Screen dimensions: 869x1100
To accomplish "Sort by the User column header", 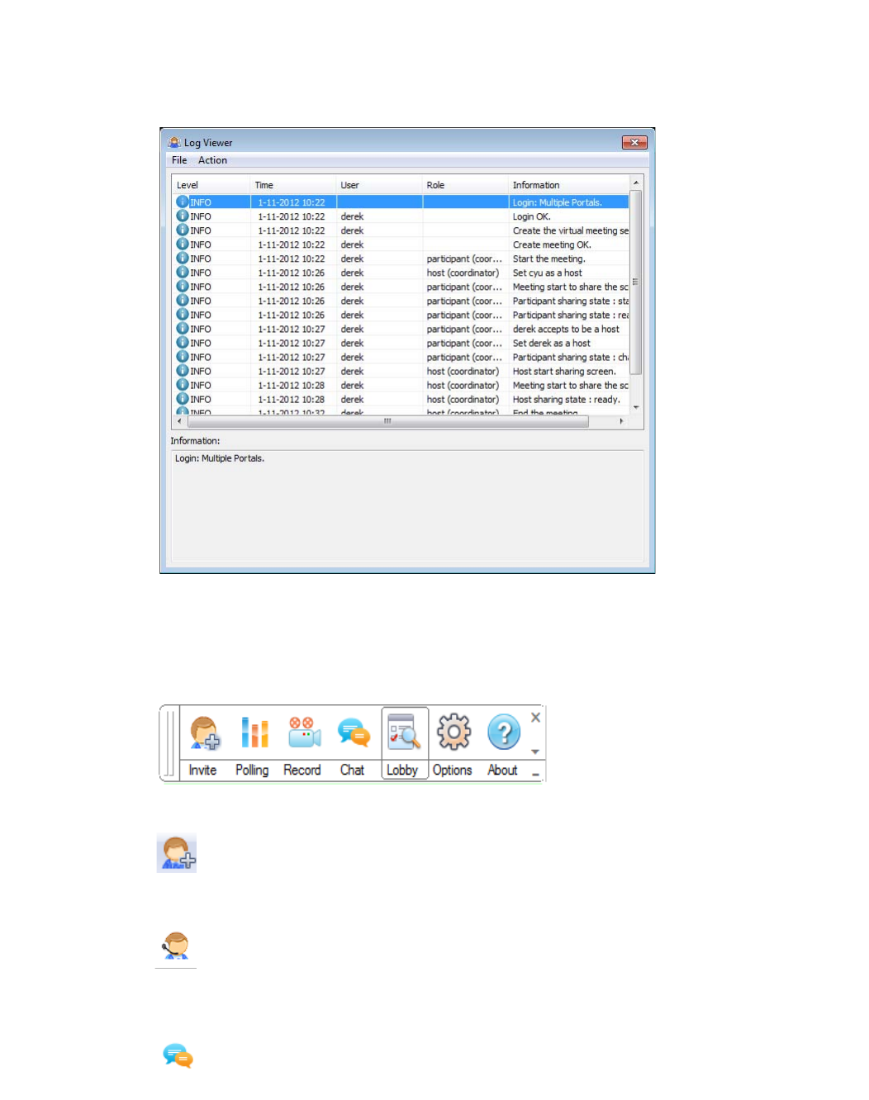I will (x=379, y=185).
